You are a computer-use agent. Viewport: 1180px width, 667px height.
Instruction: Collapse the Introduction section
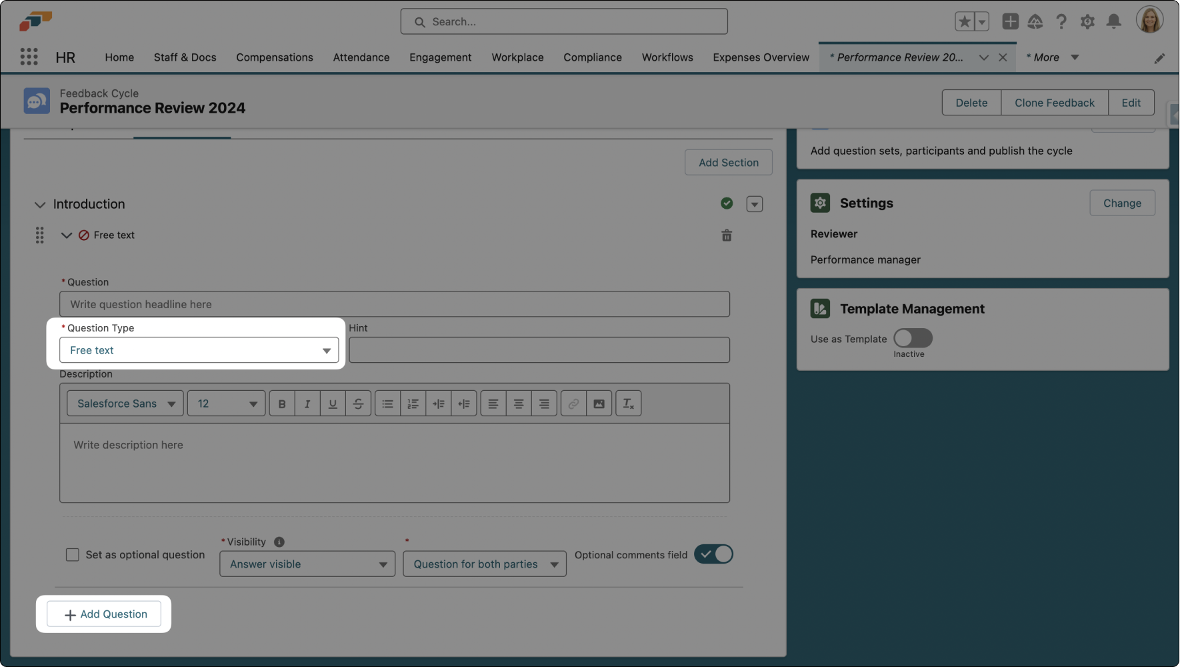(x=40, y=205)
